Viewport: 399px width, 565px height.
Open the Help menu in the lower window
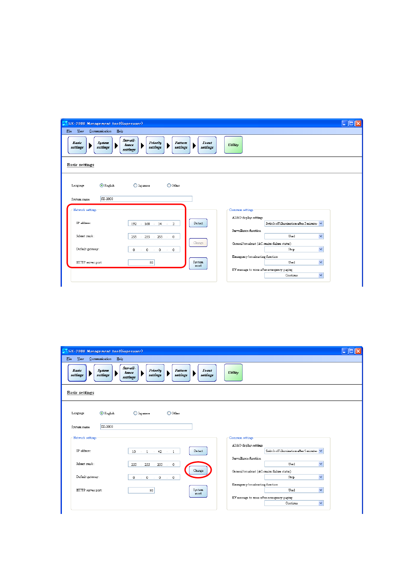[x=120, y=359]
